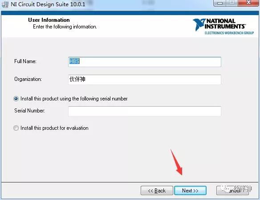Close the NI Circuit Design Suite window
Viewport: 260px width, 200px height.
(248, 3)
